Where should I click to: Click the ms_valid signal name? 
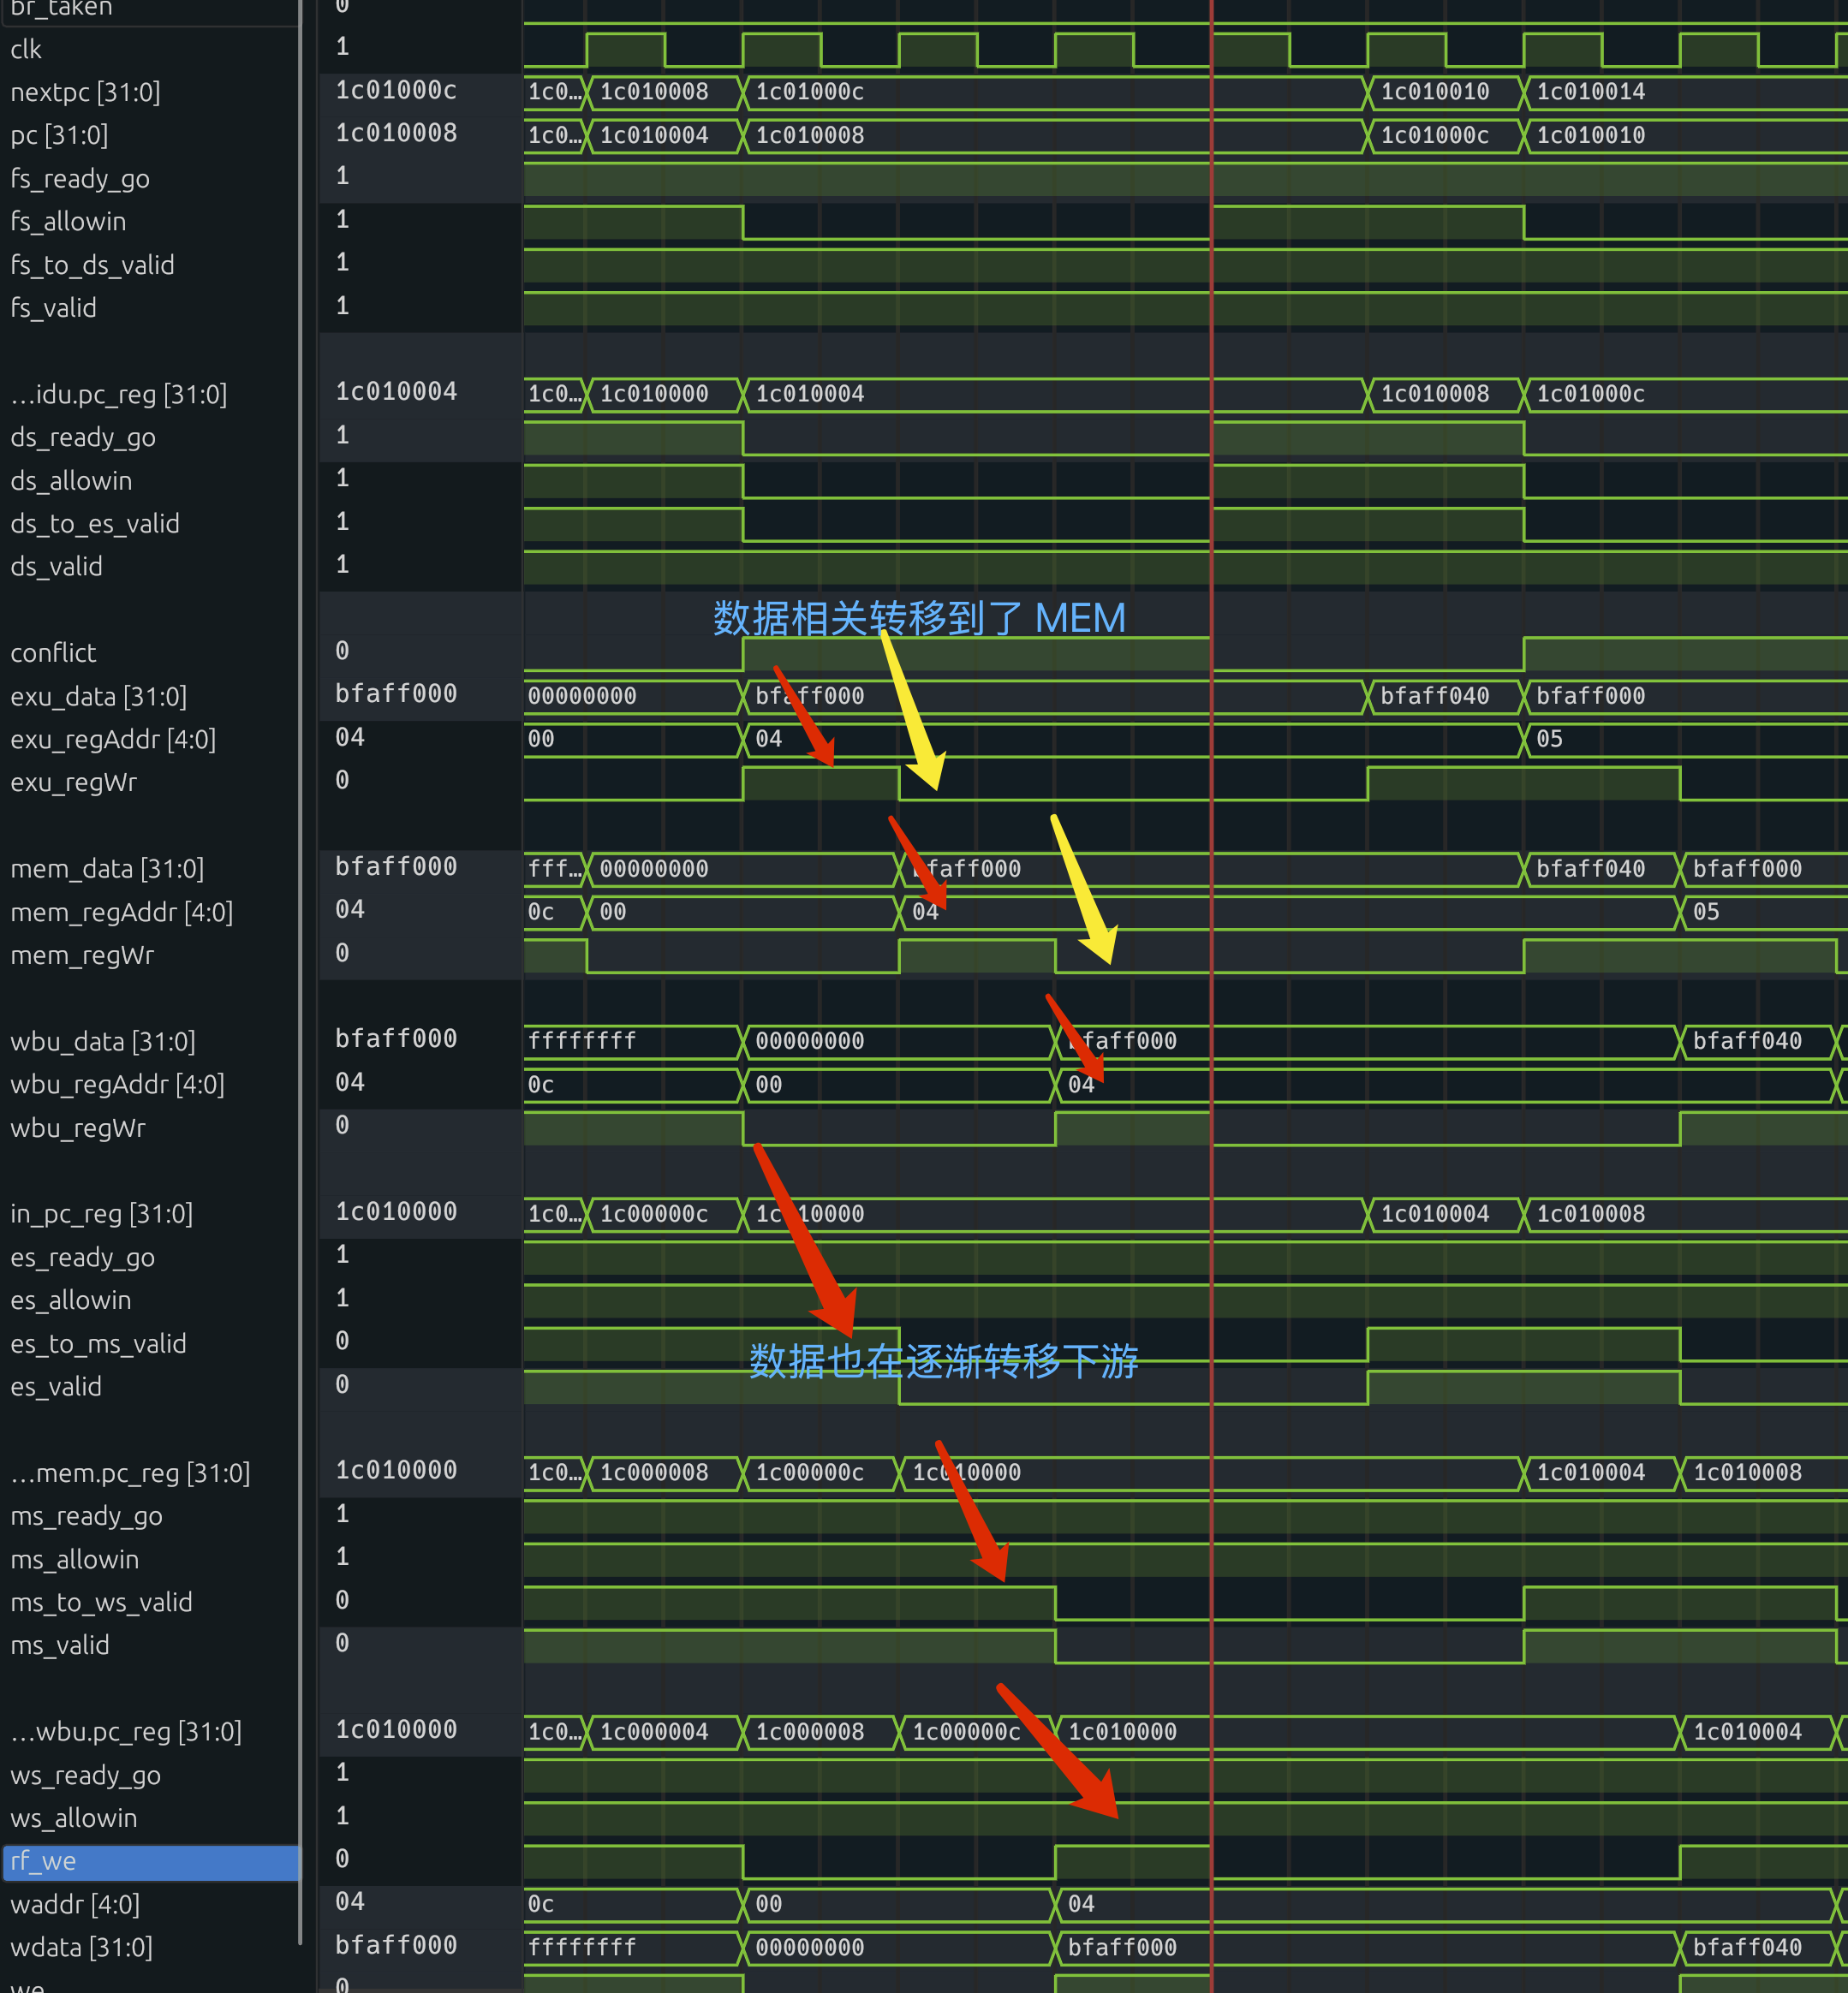coord(59,1645)
